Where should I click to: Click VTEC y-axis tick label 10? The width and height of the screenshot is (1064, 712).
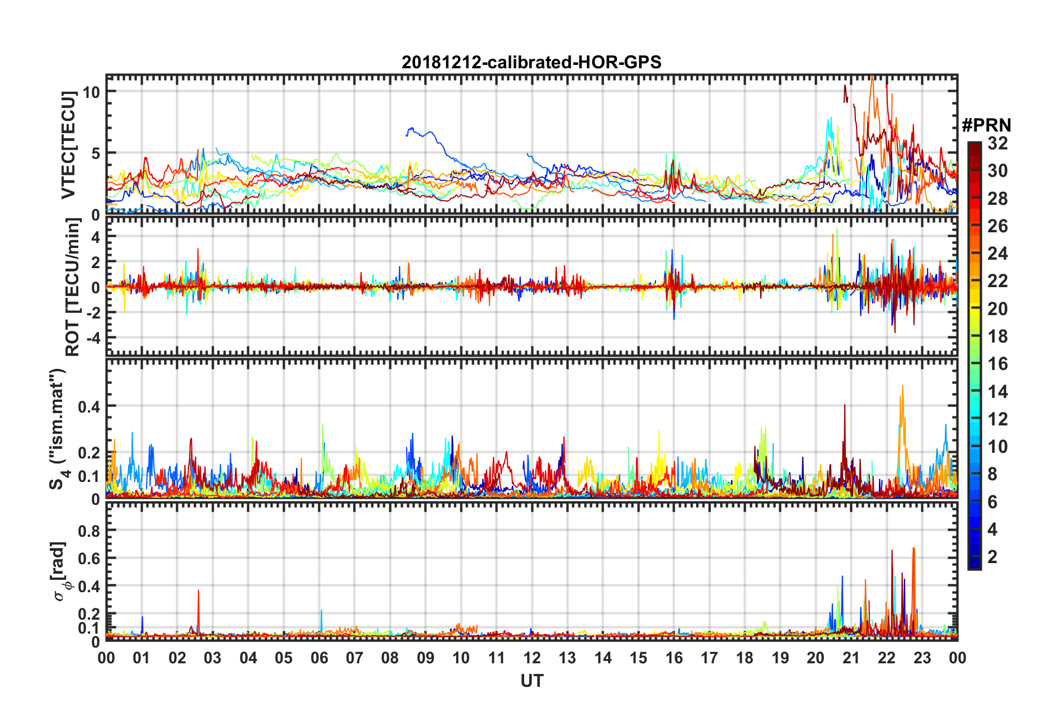tap(92, 92)
